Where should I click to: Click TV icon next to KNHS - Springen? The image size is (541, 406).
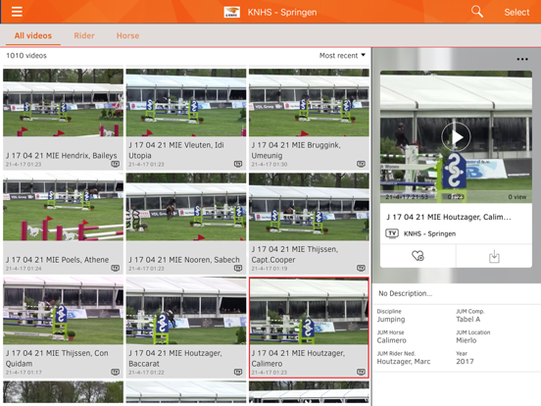392,233
